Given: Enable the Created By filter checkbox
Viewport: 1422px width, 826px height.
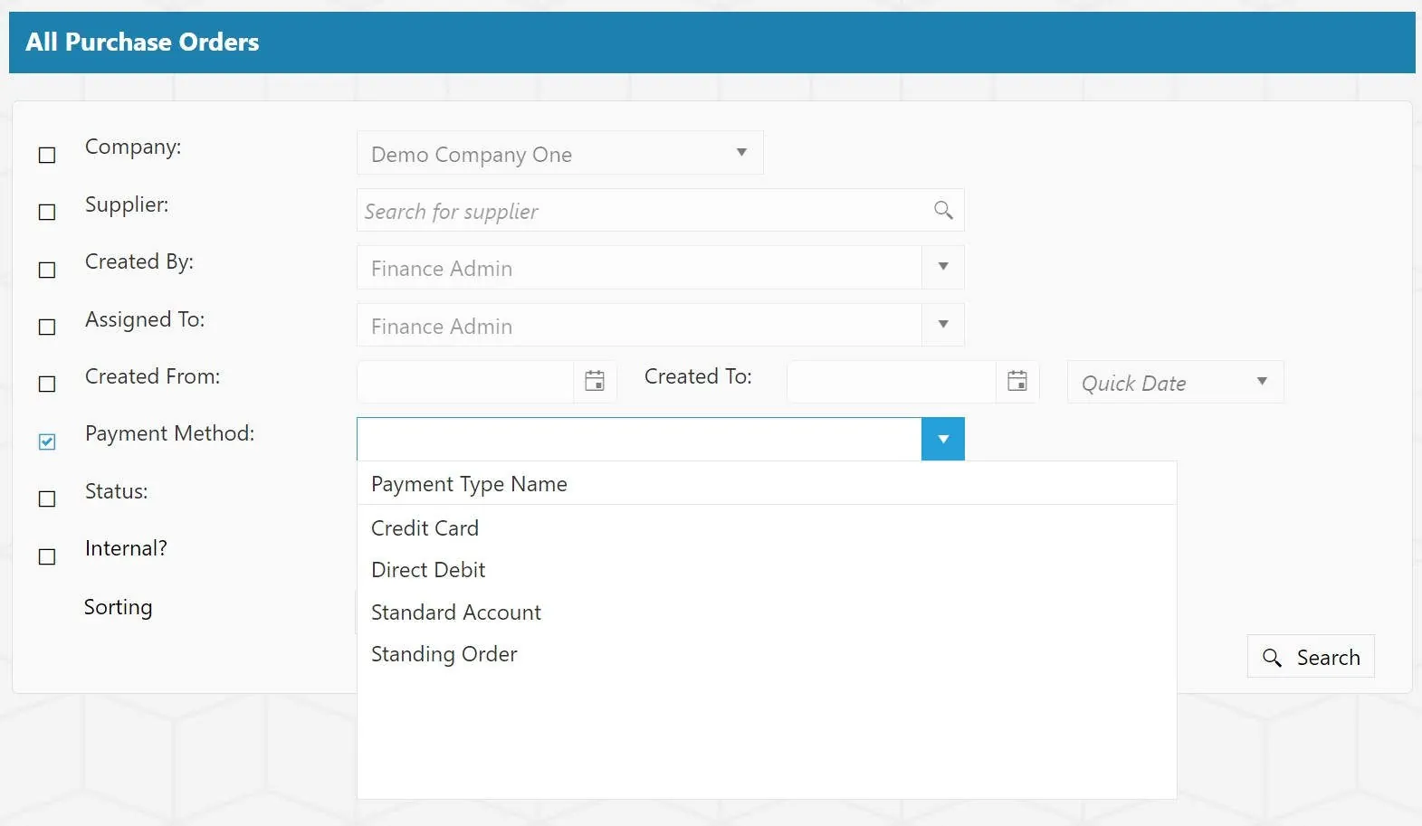Looking at the screenshot, I should tap(47, 270).
